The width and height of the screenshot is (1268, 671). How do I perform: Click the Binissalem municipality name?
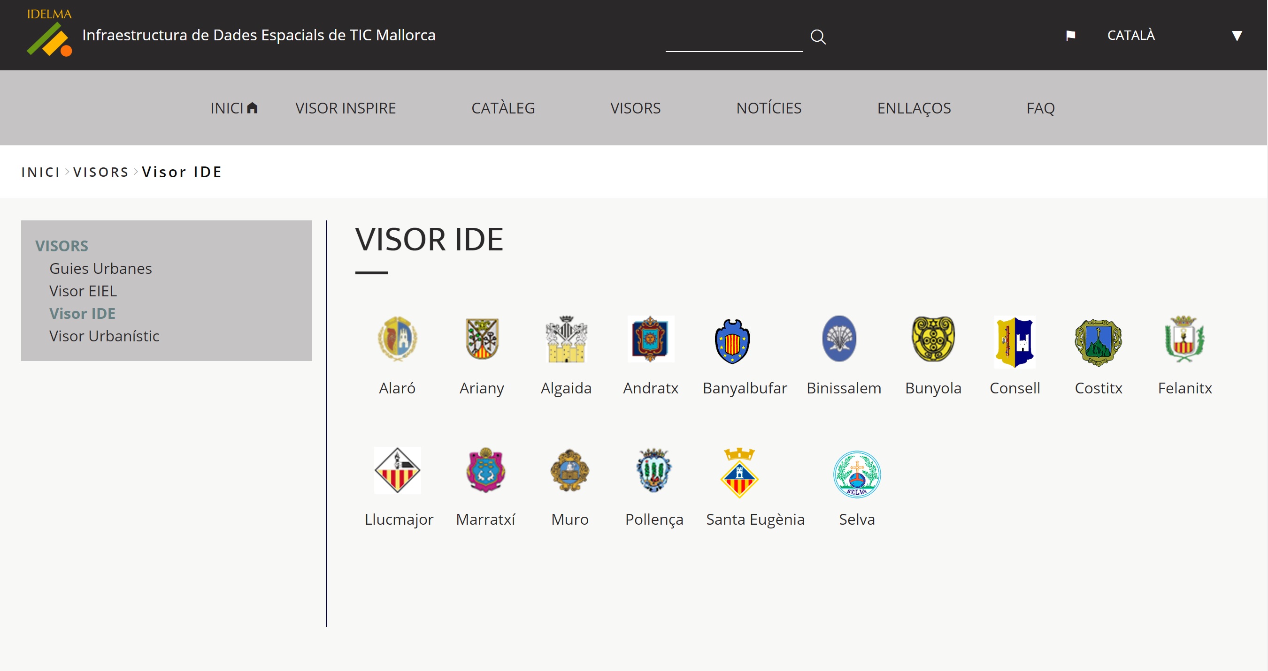pos(844,388)
